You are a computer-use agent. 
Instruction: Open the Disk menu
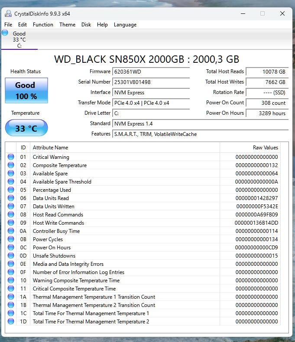tap(86, 25)
